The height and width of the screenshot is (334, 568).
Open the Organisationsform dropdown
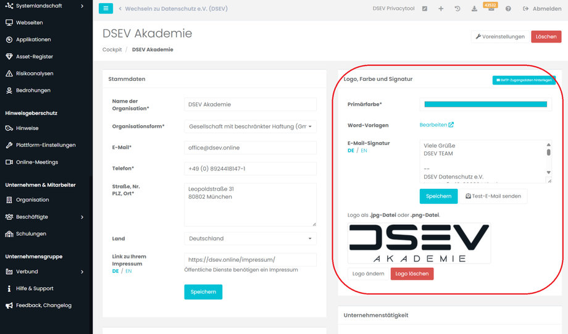click(250, 127)
